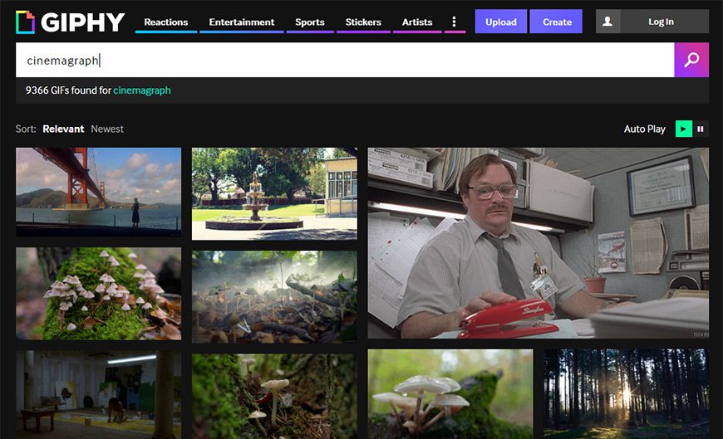
Task: Enable Auto Play with the green play button
Action: coord(683,129)
